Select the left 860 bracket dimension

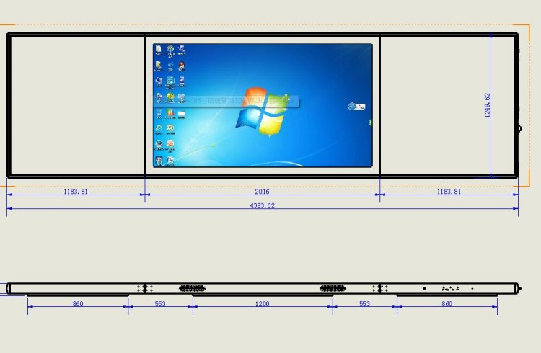point(78,304)
